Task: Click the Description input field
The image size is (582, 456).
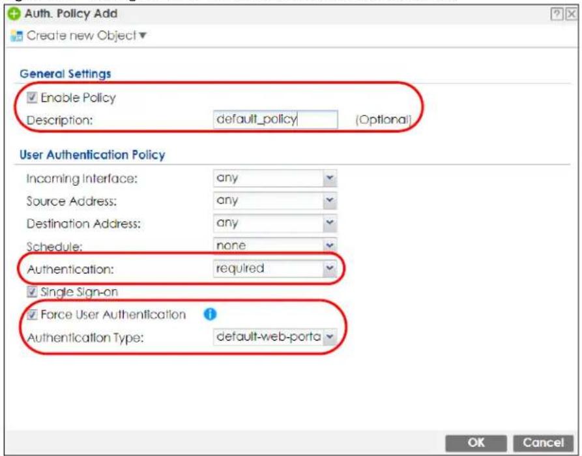Action: [276, 119]
